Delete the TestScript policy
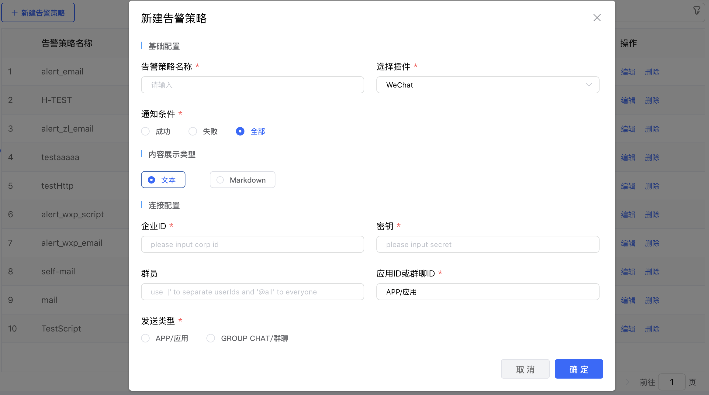Viewport: 709px width, 395px height. click(652, 329)
